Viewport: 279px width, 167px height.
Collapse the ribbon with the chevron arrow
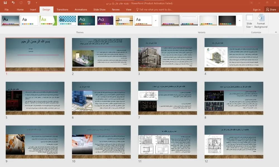[x=276, y=32]
